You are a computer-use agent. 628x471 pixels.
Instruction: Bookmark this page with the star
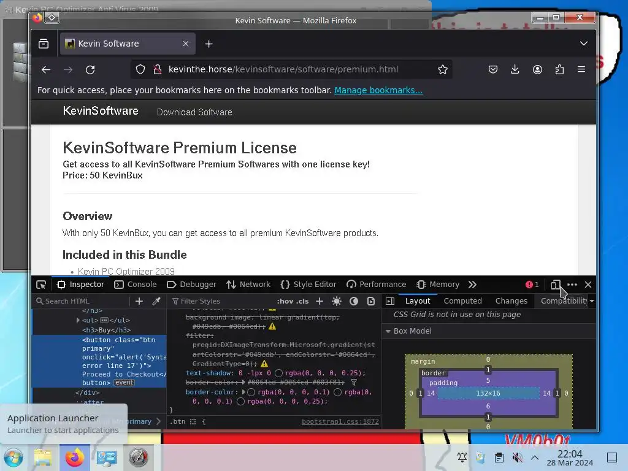[x=443, y=70]
